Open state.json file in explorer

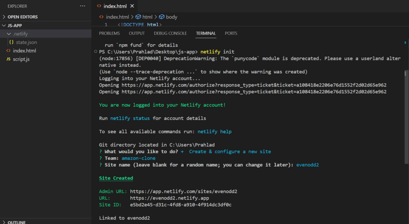tap(26, 42)
